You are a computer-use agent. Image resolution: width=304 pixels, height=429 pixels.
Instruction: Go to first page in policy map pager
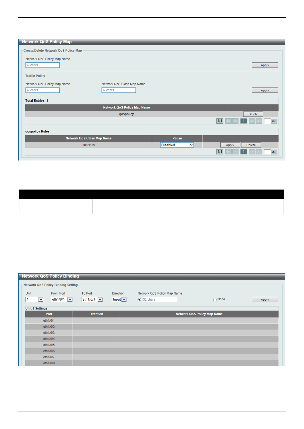(x=229, y=121)
